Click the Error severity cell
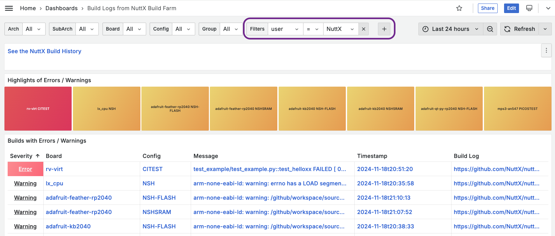Image resolution: width=555 pixels, height=236 pixels. [x=25, y=169]
